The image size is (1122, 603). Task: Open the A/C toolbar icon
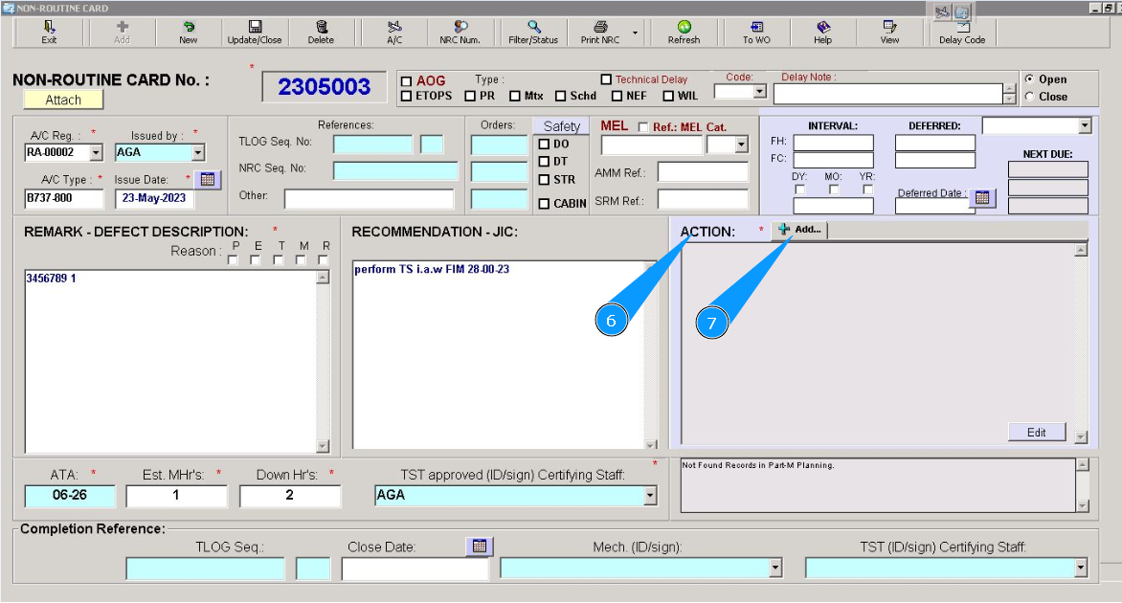pyautogui.click(x=394, y=33)
